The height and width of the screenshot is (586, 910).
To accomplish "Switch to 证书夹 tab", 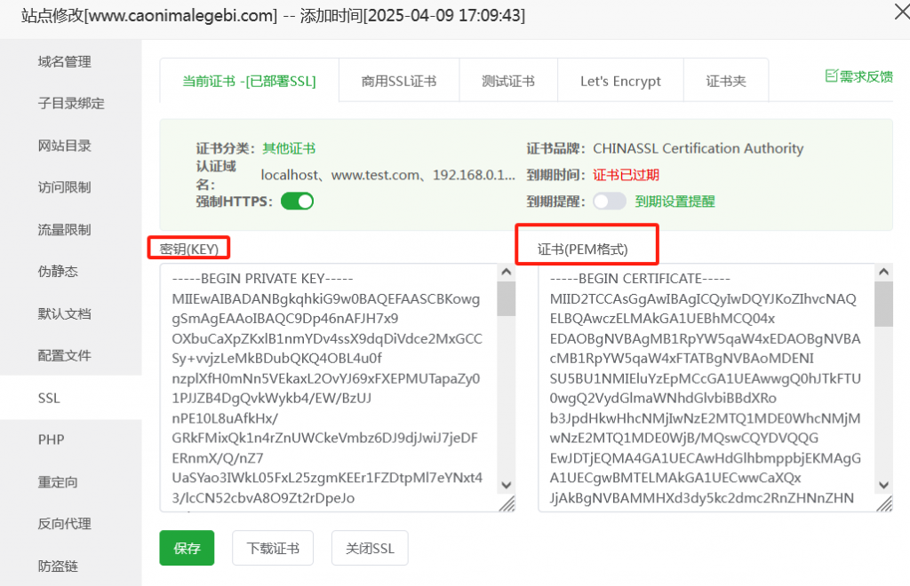I will pyautogui.click(x=726, y=81).
